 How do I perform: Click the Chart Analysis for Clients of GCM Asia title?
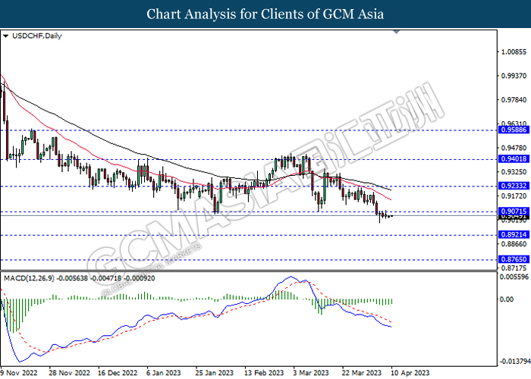pyautogui.click(x=265, y=14)
